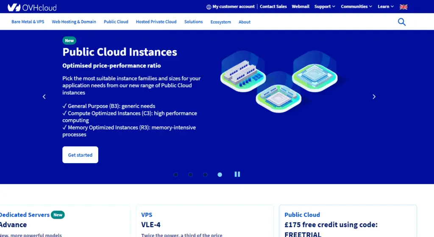Open Bare Metal & VPS menu

pos(28,22)
